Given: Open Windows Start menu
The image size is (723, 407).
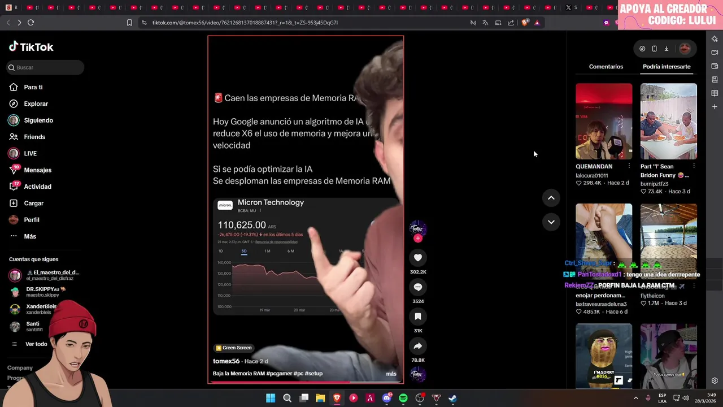Looking at the screenshot, I should coord(271,398).
